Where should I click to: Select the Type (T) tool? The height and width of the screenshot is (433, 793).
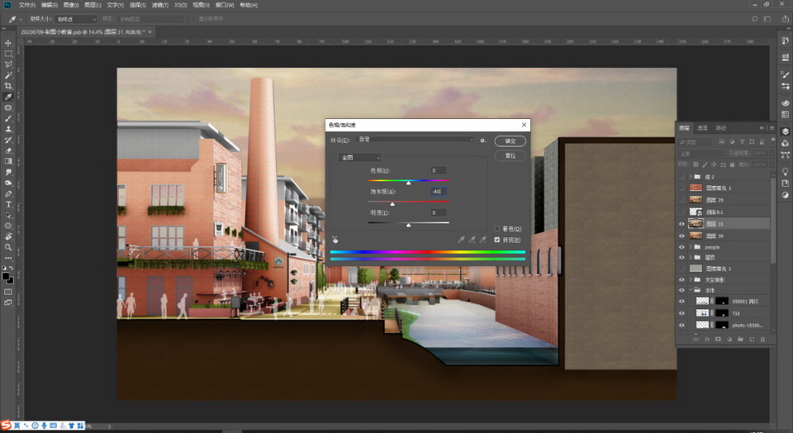click(x=8, y=204)
